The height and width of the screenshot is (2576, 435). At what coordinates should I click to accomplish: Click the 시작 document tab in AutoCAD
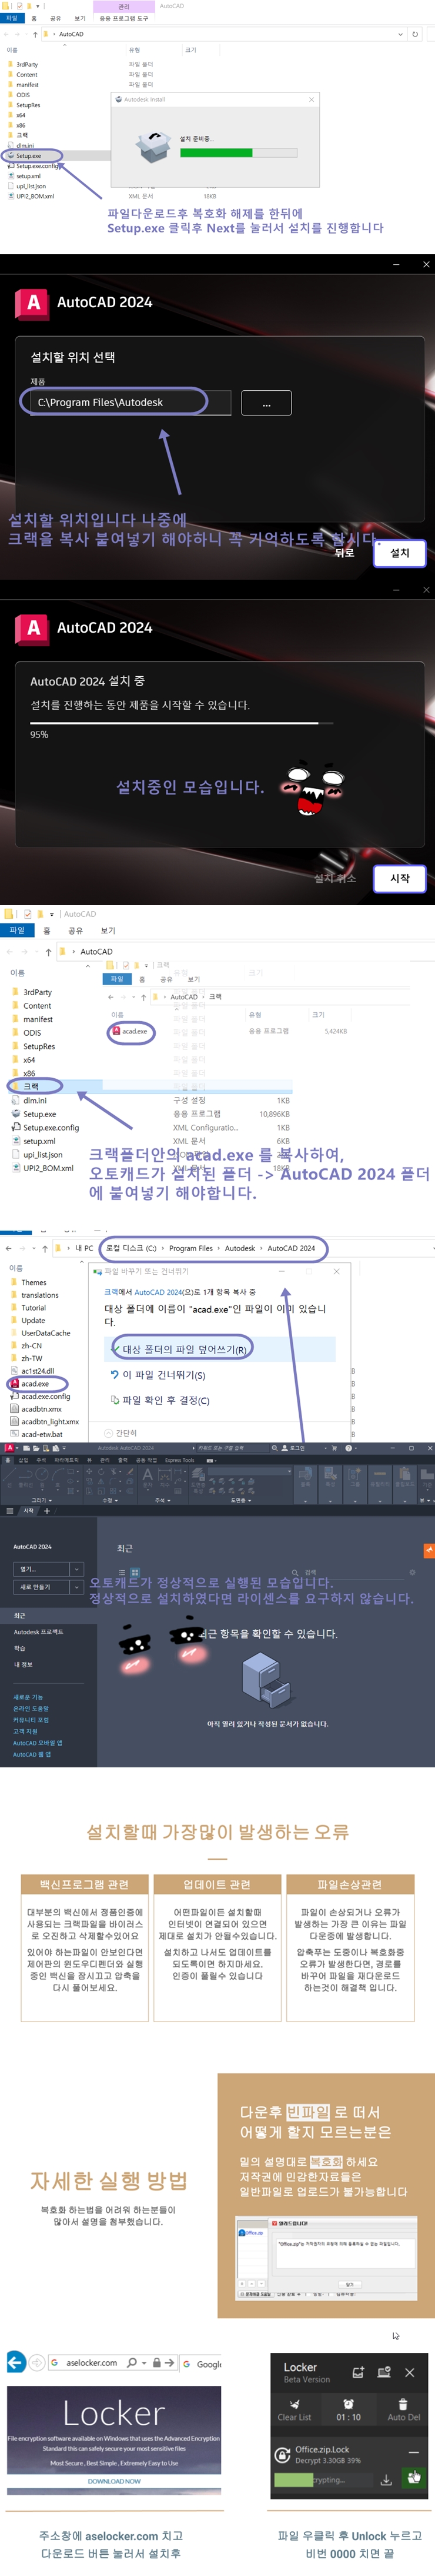click(29, 1511)
